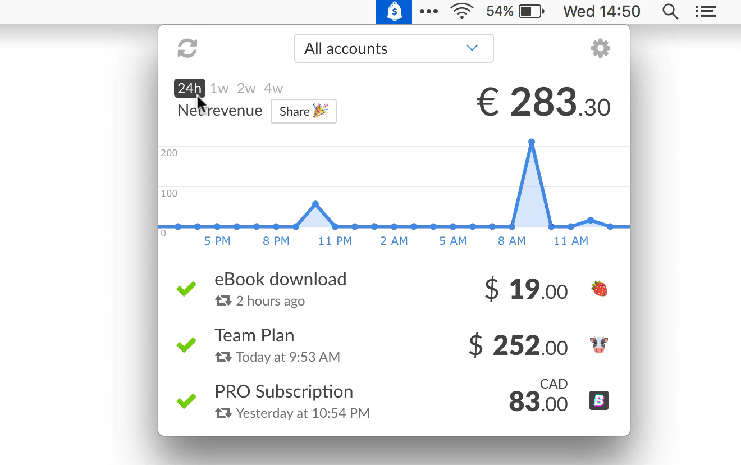The height and width of the screenshot is (465, 741).
Task: Open the Wi-Fi menu bar icon
Action: coord(462,11)
